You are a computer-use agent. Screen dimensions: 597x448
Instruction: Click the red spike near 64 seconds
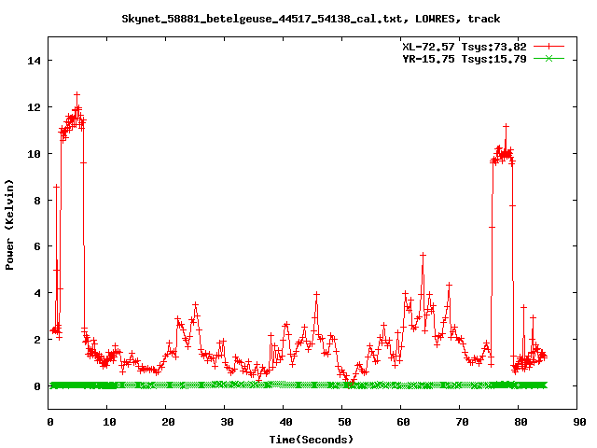point(423,255)
